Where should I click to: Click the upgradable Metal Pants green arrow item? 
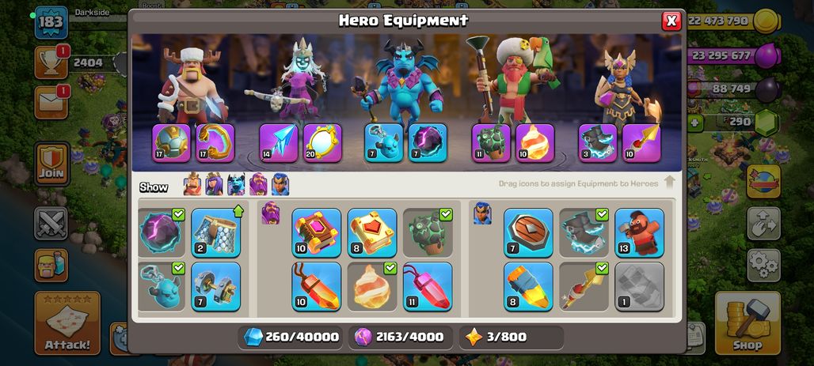click(x=215, y=232)
